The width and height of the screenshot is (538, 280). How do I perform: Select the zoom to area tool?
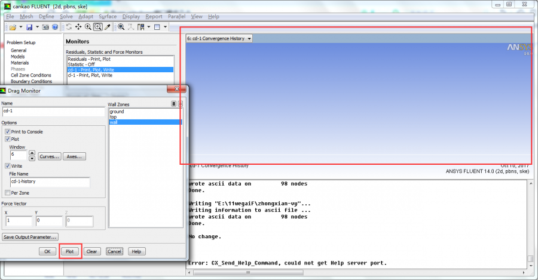pos(98,27)
